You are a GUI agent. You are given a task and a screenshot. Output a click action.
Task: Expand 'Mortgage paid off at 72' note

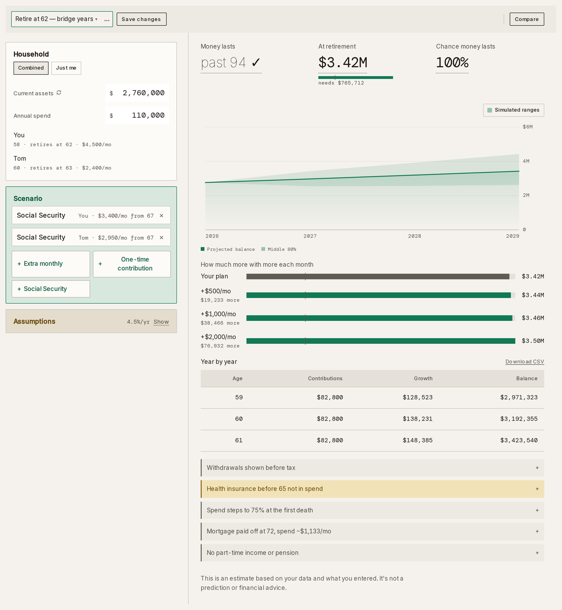pos(372,532)
